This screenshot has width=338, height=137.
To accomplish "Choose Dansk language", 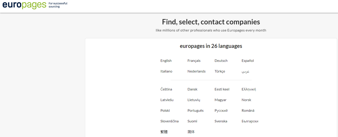I will [192, 89].
